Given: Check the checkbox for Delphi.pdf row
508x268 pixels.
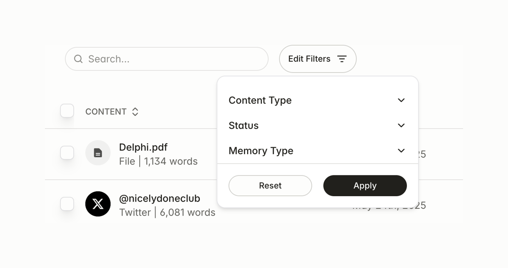Looking at the screenshot, I should point(67,153).
